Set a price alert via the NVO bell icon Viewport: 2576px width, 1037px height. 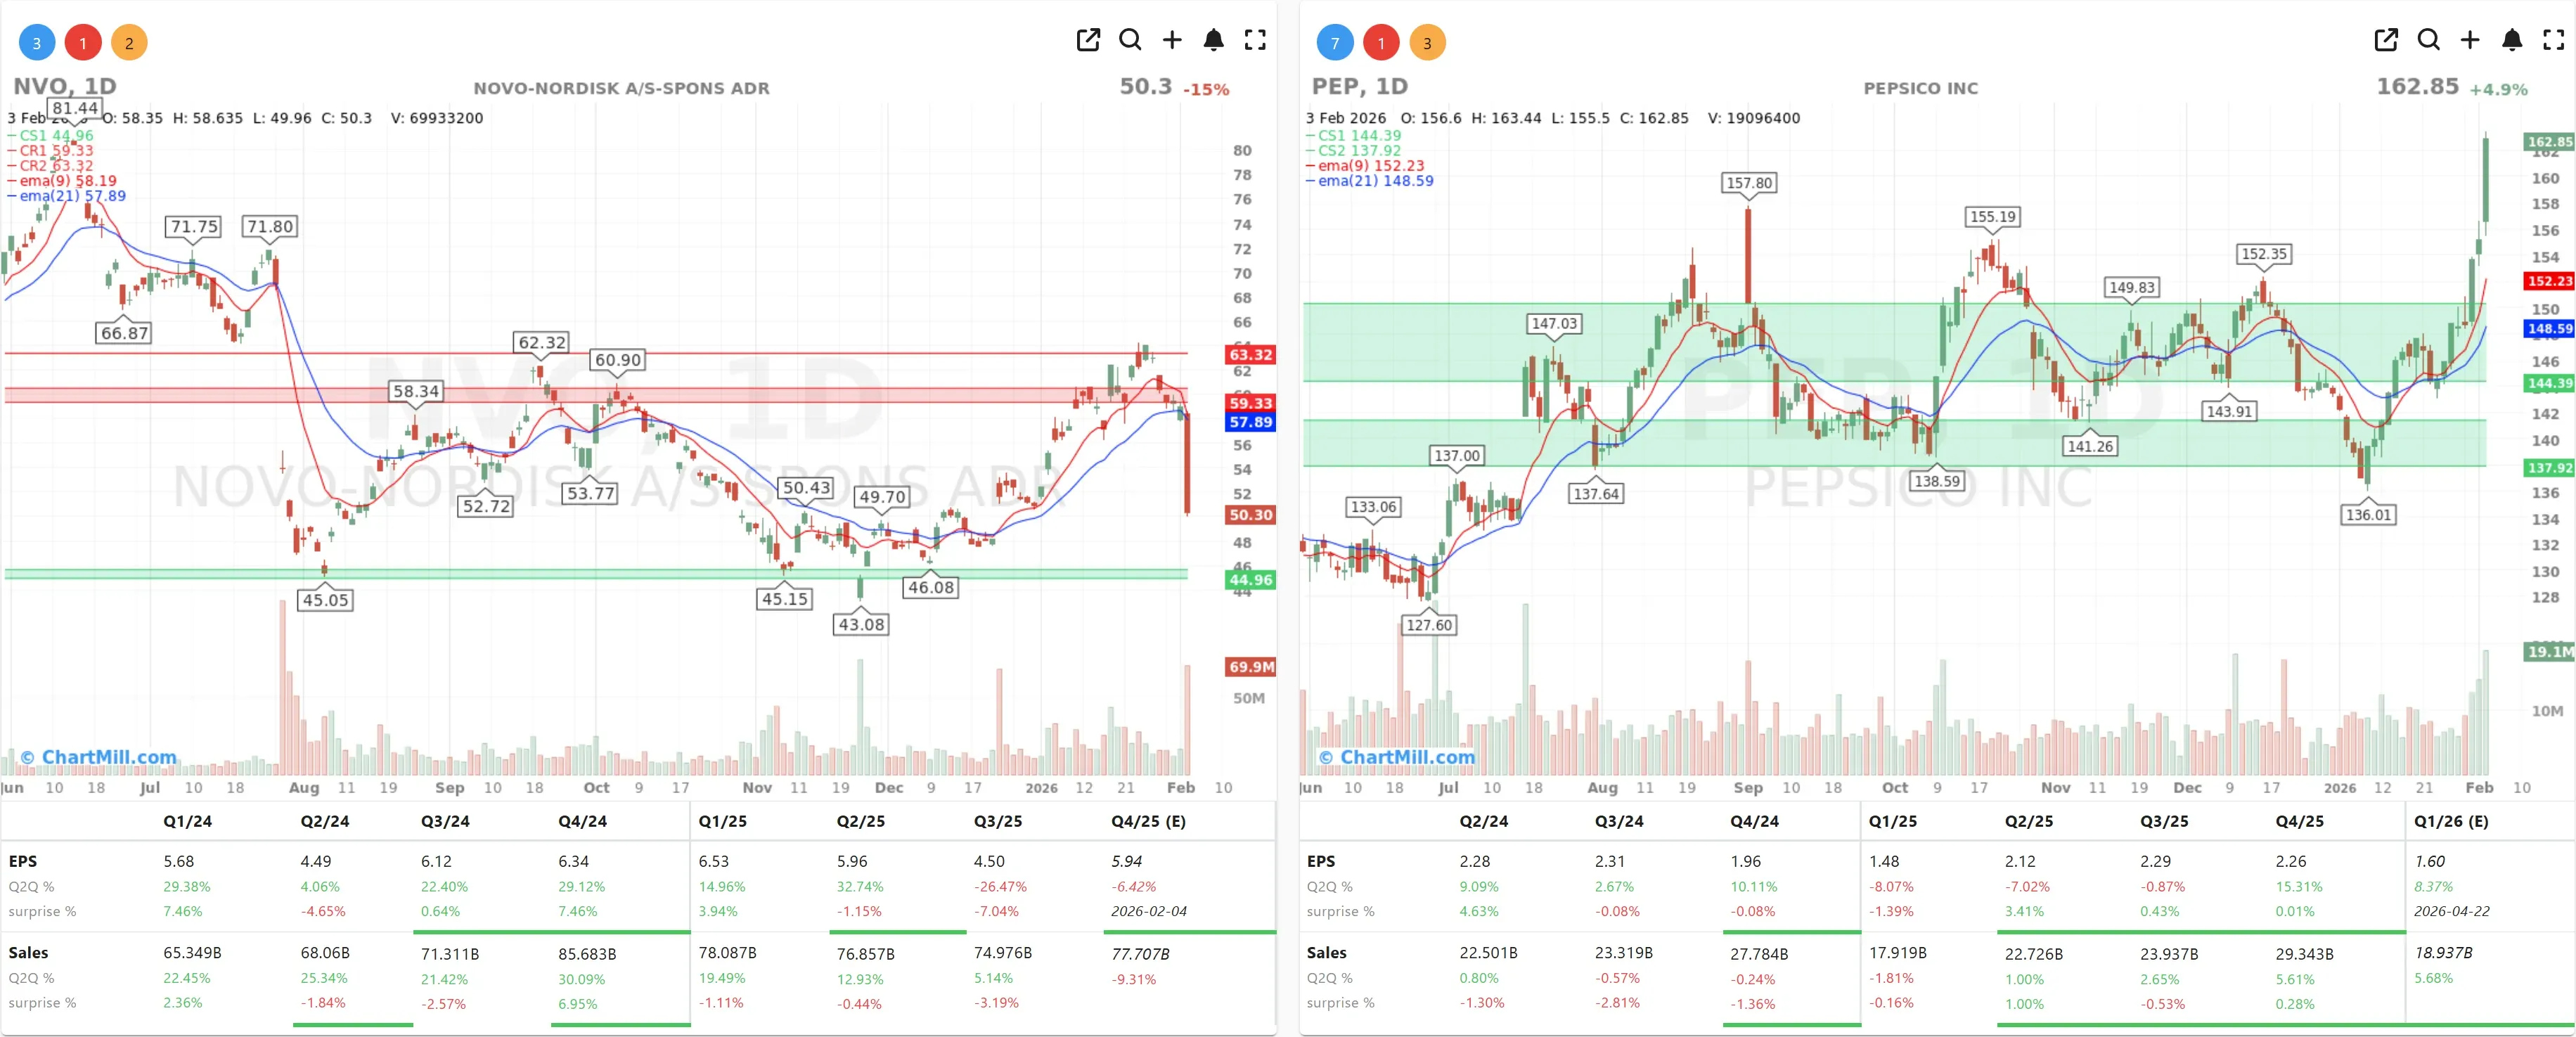click(1214, 40)
